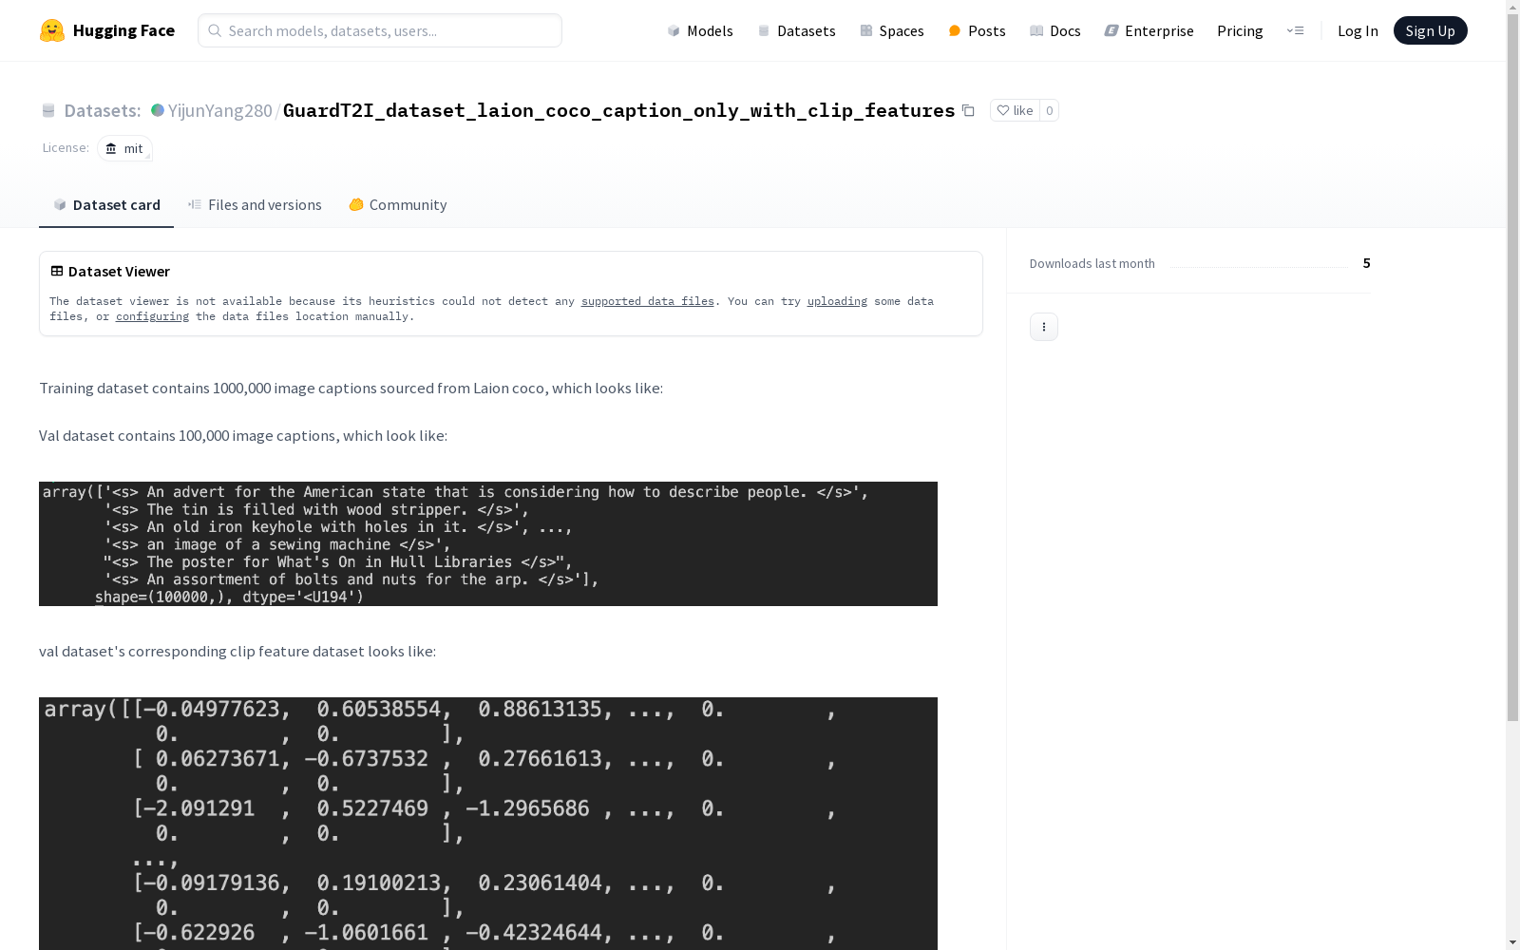The height and width of the screenshot is (950, 1520).
Task: Click the clip feature array screenshot
Action: [488, 824]
